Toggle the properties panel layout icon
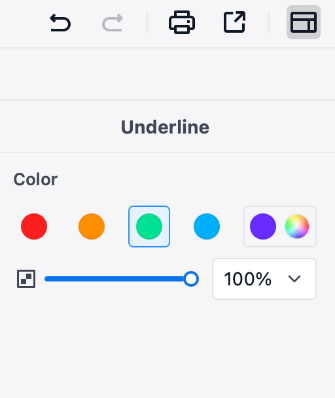 click(x=304, y=22)
